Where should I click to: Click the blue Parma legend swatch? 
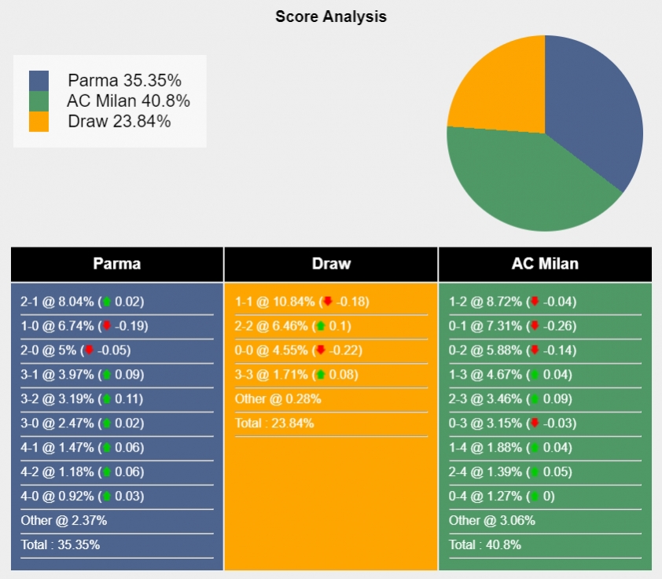tap(39, 81)
